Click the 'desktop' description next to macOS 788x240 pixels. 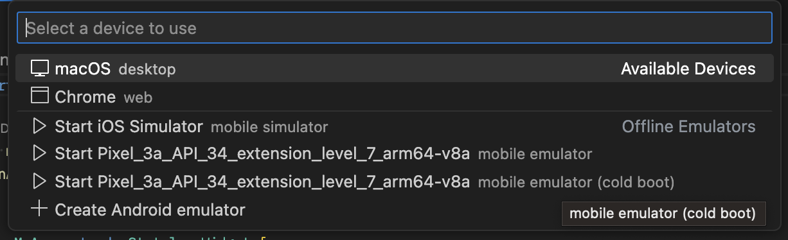147,69
